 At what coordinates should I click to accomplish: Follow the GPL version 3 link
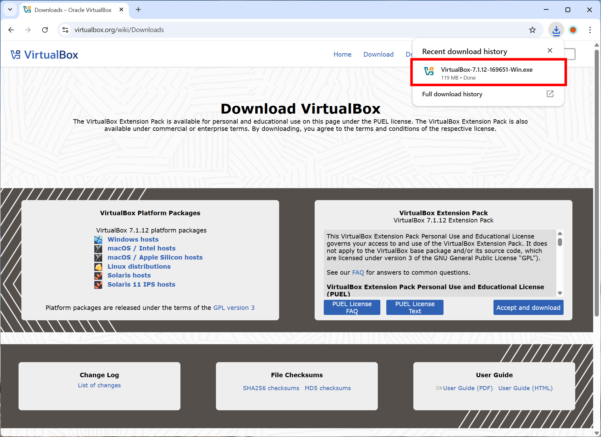pos(234,307)
